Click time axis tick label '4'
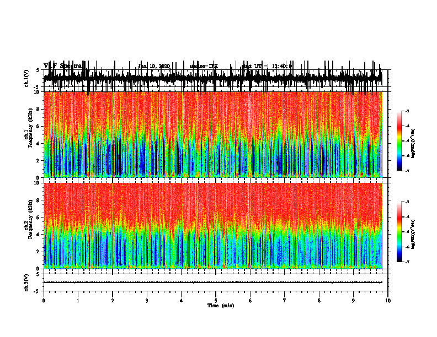Image resolution: width=437 pixels, height=337 pixels. point(182,301)
